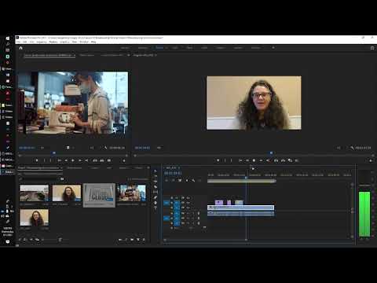Open the Sequence menu
The width and height of the screenshot is (377, 283).
[42, 42]
